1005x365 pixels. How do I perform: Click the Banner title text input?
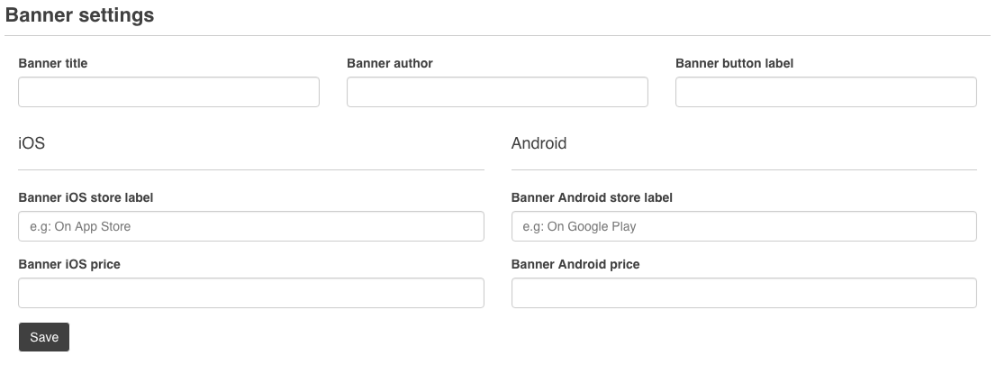tap(168, 92)
